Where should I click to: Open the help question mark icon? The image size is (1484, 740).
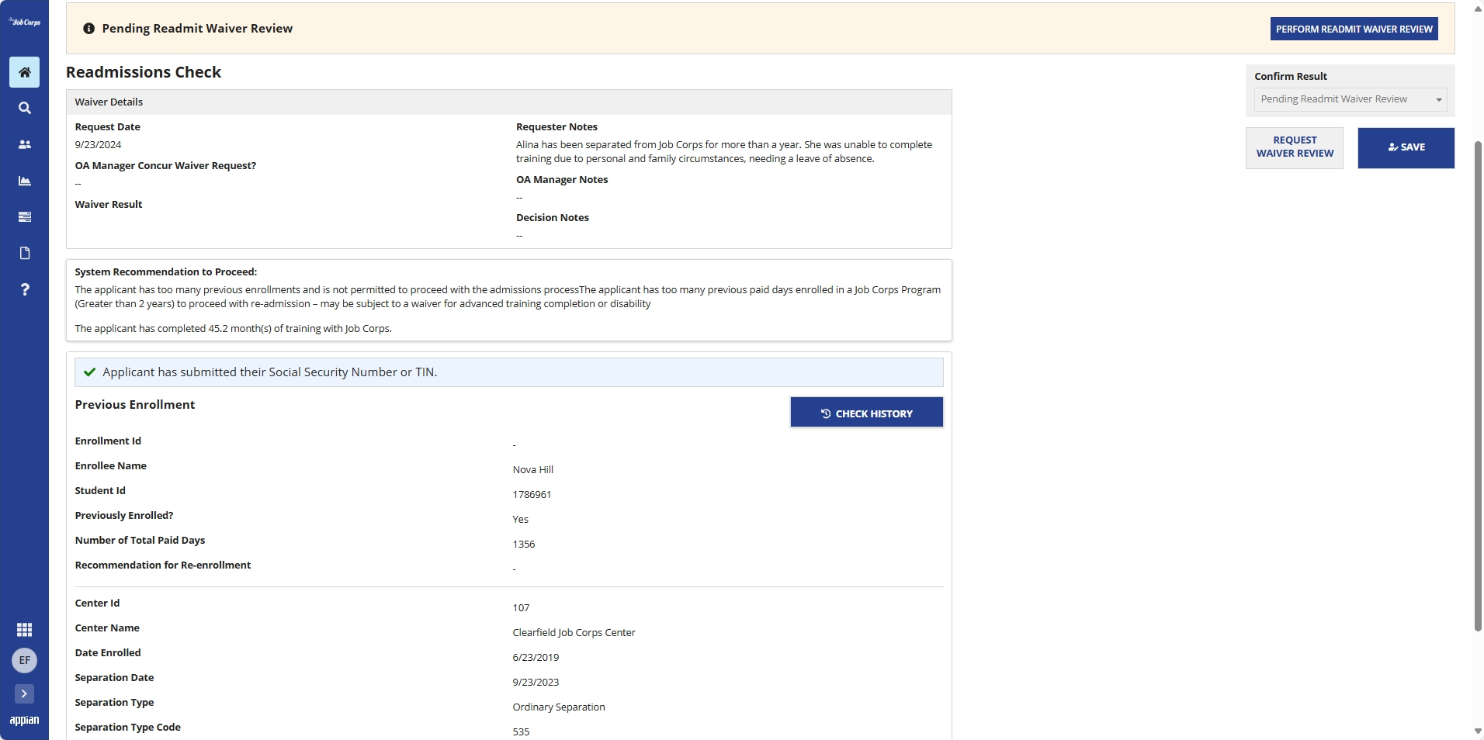[x=25, y=289]
